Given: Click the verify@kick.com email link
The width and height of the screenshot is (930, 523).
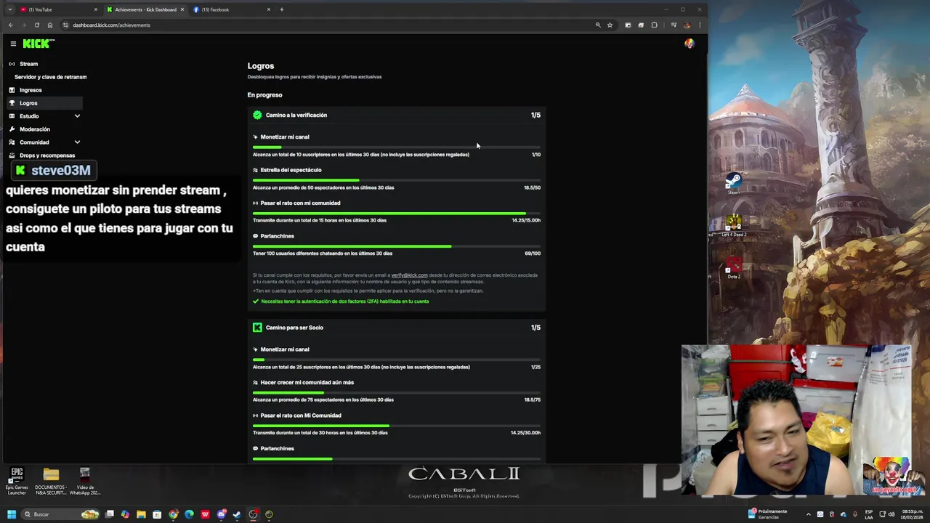Looking at the screenshot, I should [x=409, y=275].
